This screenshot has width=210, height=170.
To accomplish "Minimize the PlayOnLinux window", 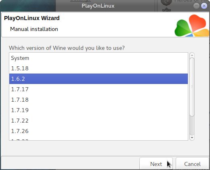I will 196,6.
